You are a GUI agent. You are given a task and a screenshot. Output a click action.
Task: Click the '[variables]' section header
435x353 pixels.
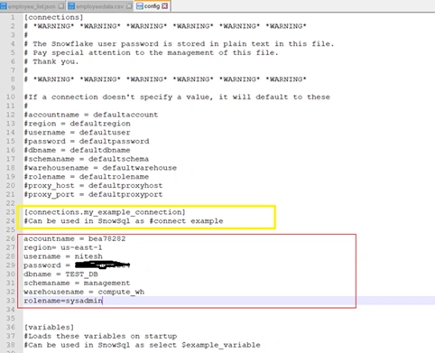coord(49,327)
